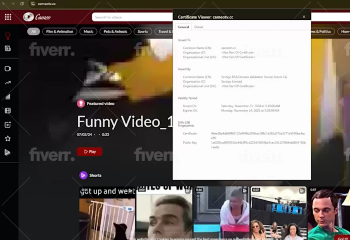The image size is (351, 240).
Task: Click the Expires On date value
Action: point(250,110)
